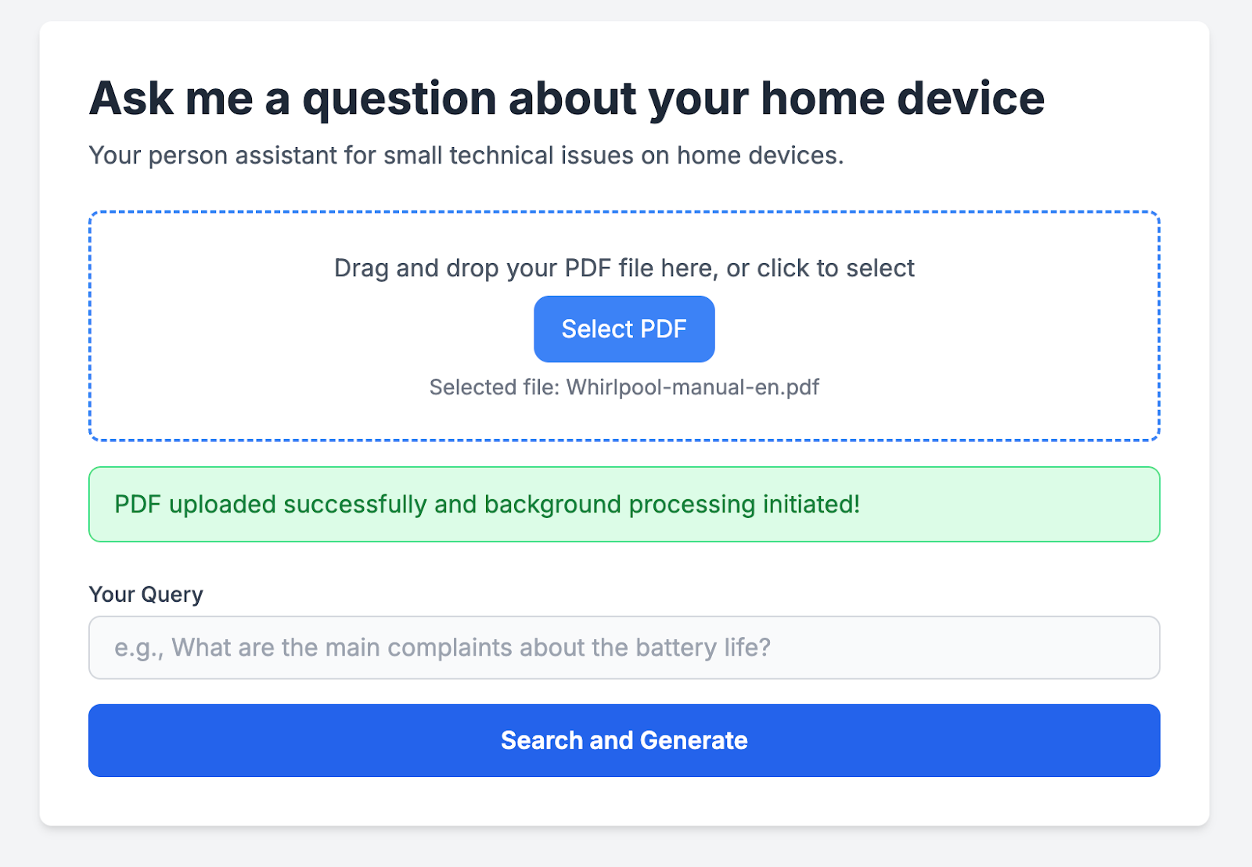Image resolution: width=1252 pixels, height=867 pixels.
Task: Click the 'PDF uploaded successfully' message text
Action: pyautogui.click(x=271, y=505)
